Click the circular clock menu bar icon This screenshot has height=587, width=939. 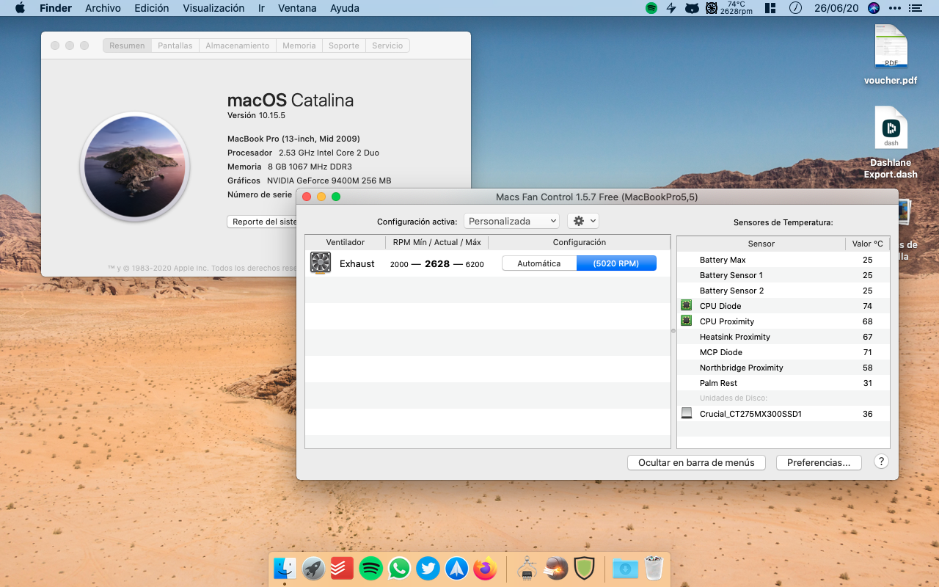point(795,8)
